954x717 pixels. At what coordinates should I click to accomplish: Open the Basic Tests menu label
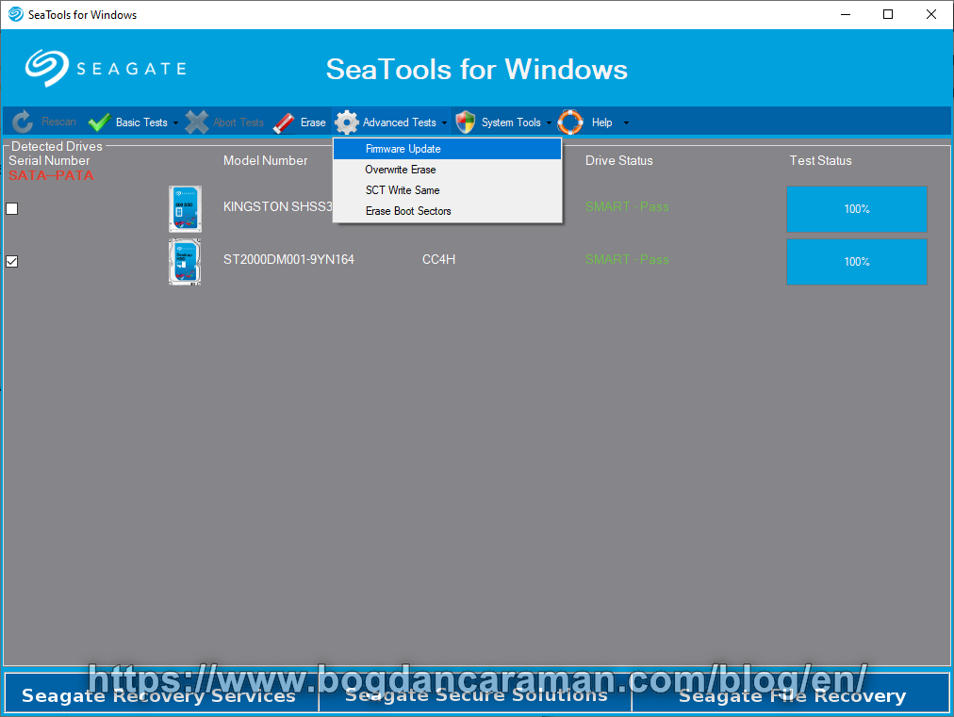click(x=141, y=122)
